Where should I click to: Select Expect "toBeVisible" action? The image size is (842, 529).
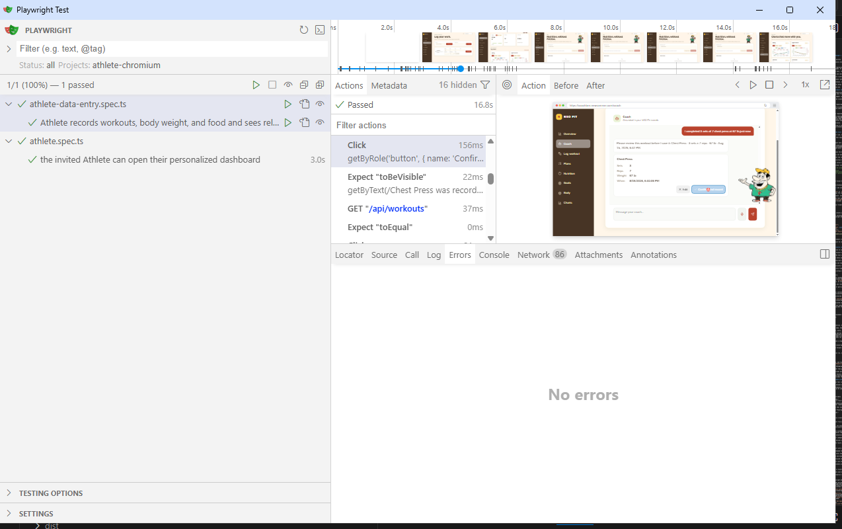408,183
